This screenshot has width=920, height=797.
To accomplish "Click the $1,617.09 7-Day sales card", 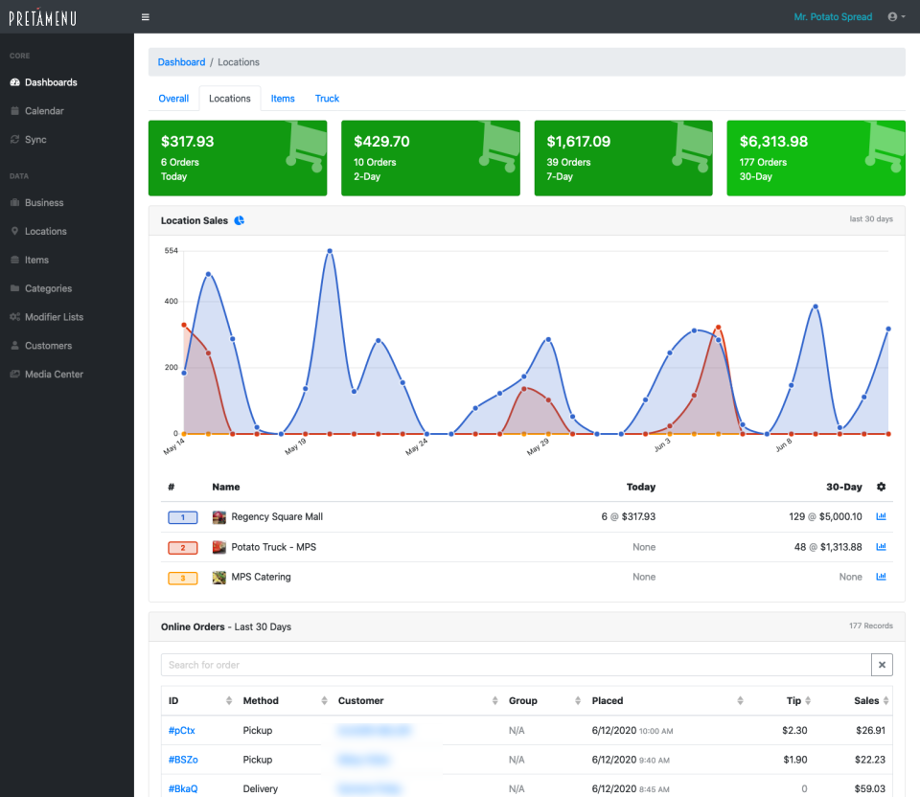I will (623, 158).
